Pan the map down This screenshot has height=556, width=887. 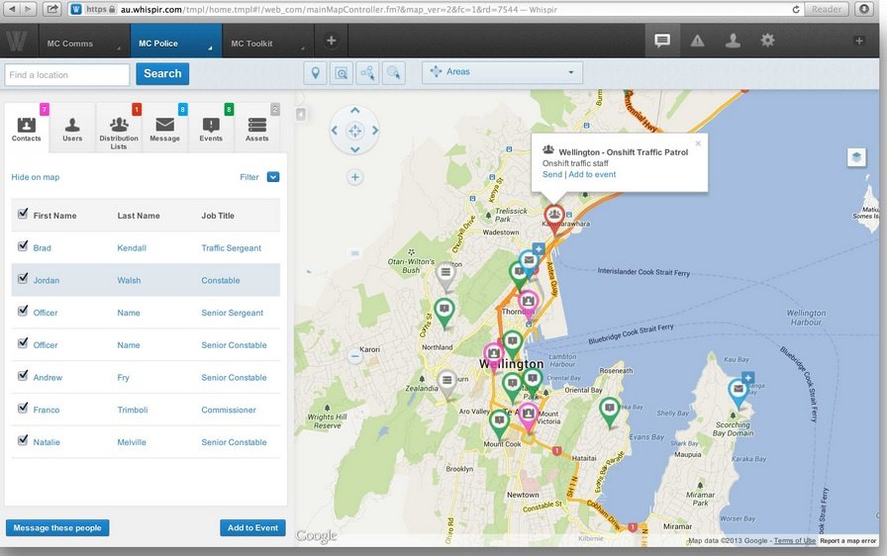pyautogui.click(x=354, y=149)
